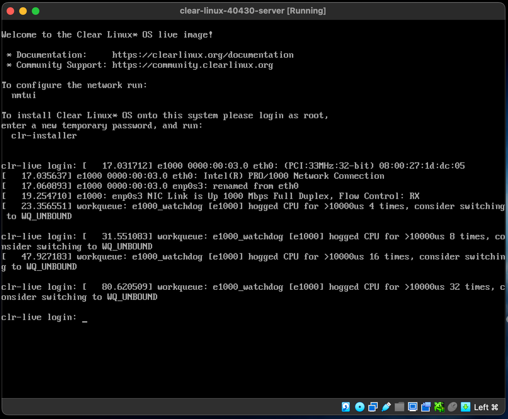Image resolution: width=508 pixels, height=419 pixels.
Task: Click the USB devices indicator icon
Action: 386,407
